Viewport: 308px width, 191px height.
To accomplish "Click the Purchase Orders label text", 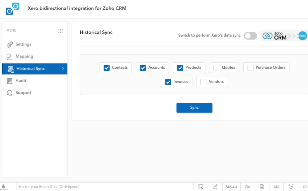I will click(270, 67).
